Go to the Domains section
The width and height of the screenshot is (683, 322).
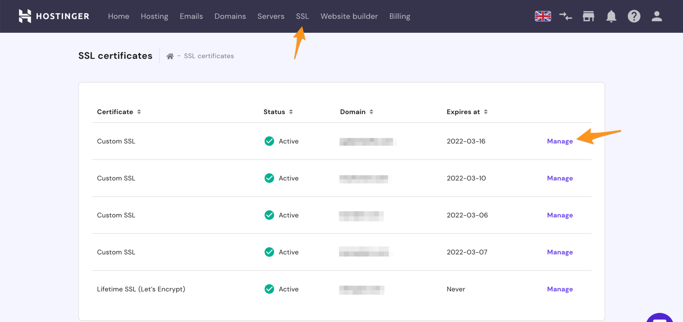tap(230, 16)
